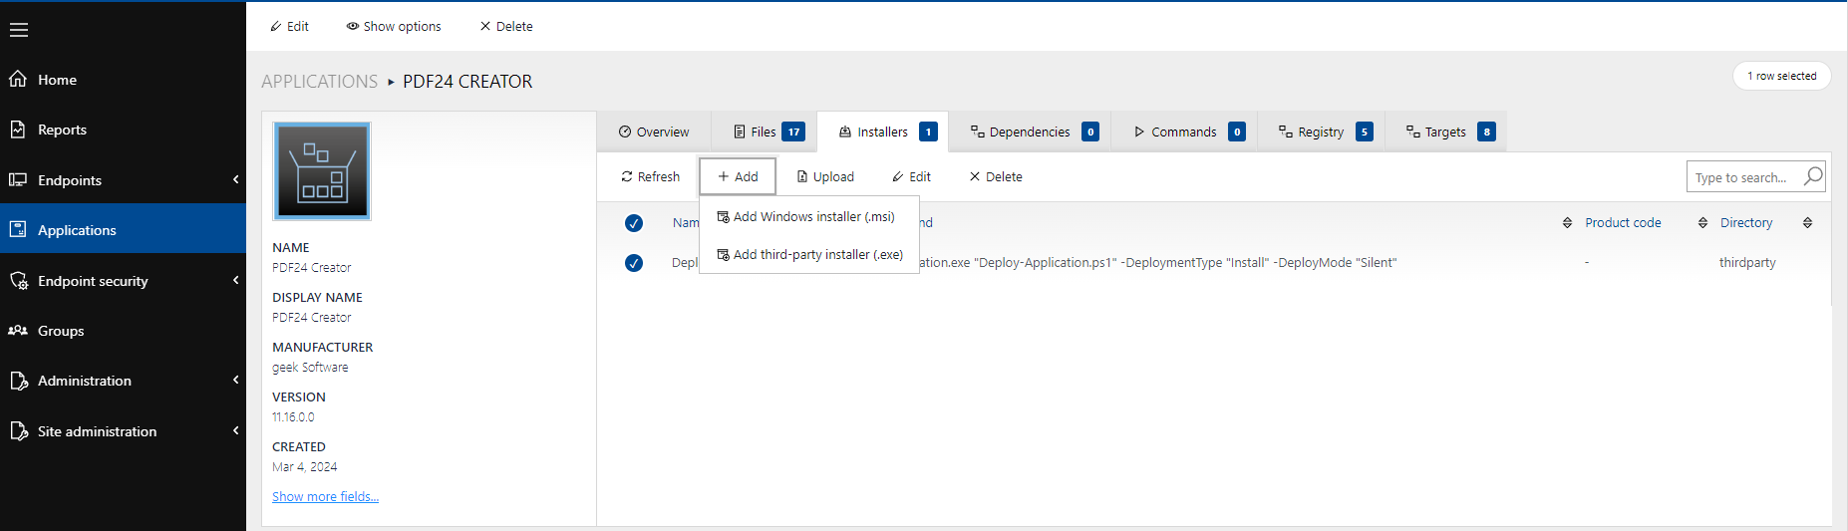Select Add Windows installer (.msi)
The height and width of the screenshot is (531, 1848).
812,217
